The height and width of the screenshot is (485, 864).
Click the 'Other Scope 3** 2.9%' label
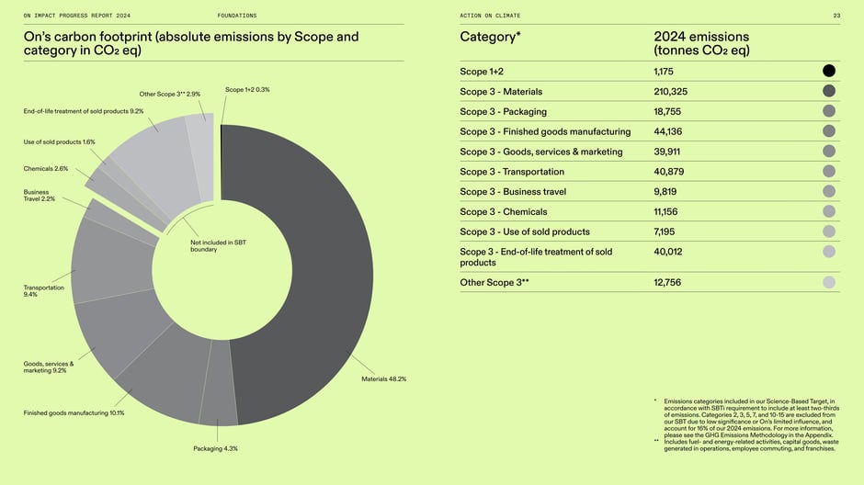click(x=170, y=94)
